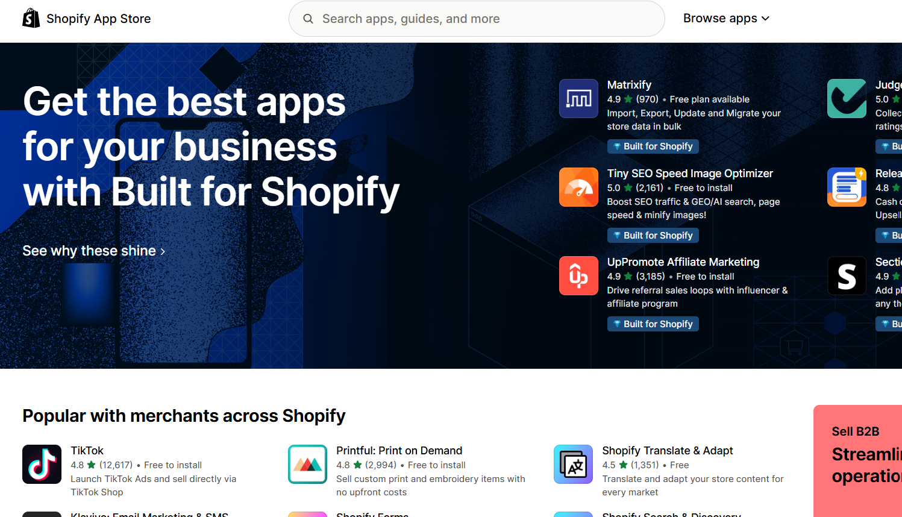
Task: Click the TikTok app icon
Action: click(42, 464)
